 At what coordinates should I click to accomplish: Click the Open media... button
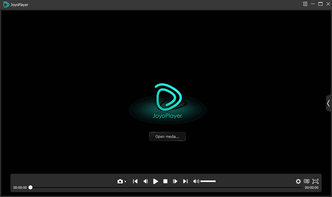[x=167, y=136]
